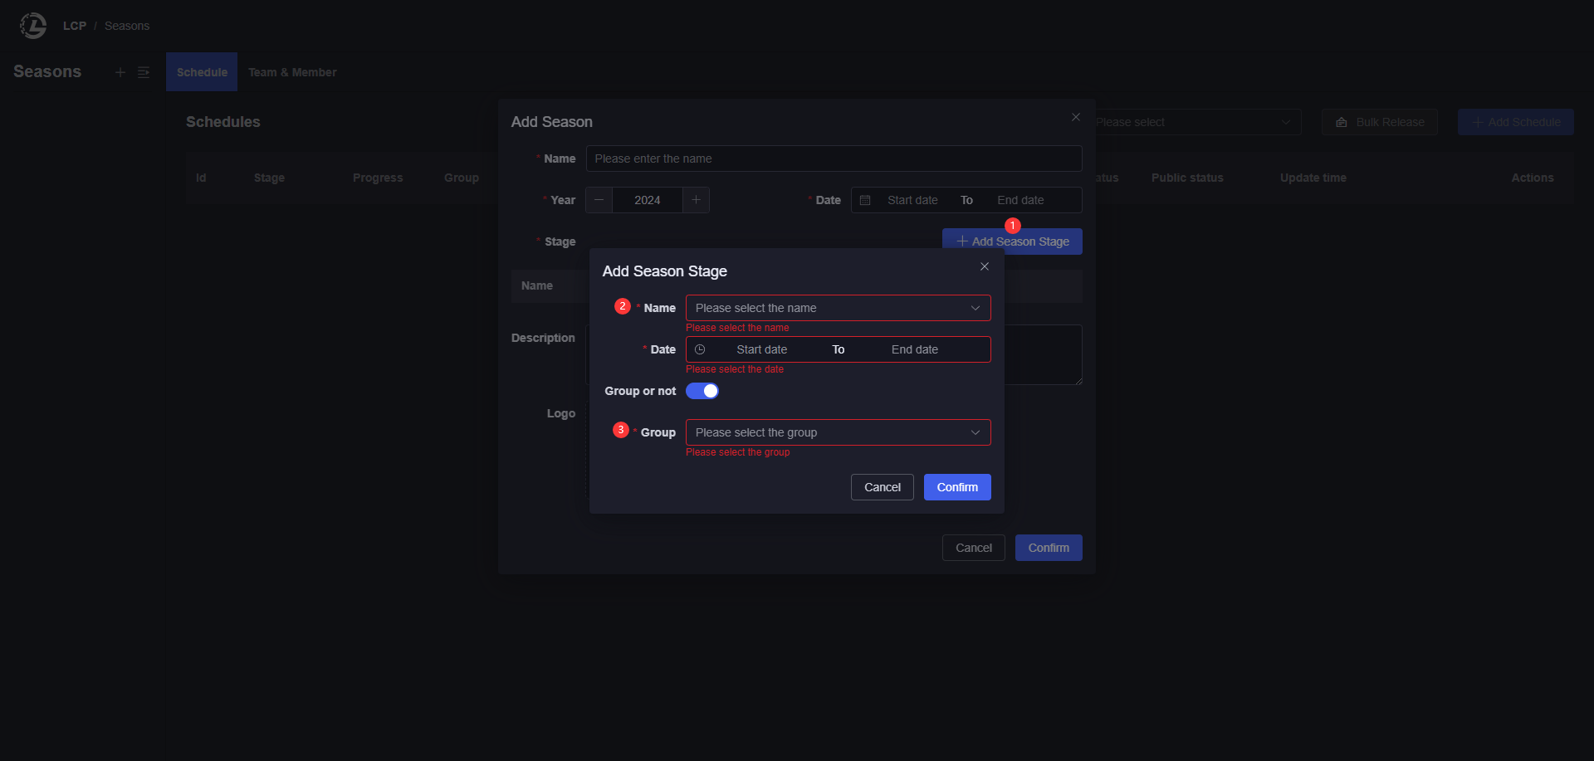Click the Add Season Stage button

point(1011,241)
